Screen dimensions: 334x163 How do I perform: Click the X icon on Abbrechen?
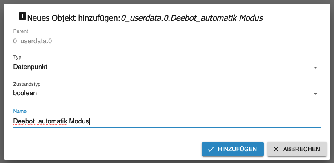point(276,149)
